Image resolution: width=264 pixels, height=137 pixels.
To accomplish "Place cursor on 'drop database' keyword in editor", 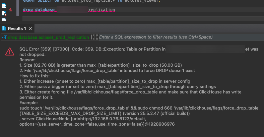I will tap(39, 10).
